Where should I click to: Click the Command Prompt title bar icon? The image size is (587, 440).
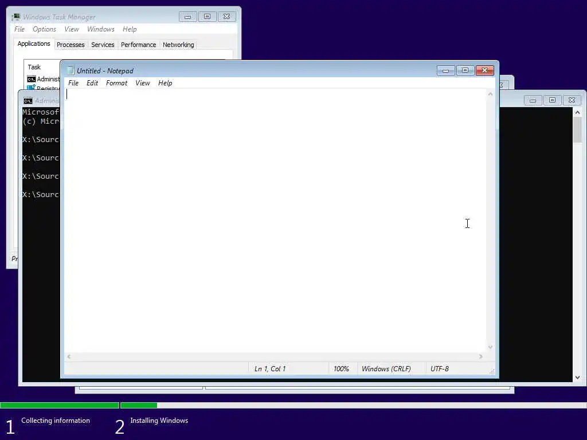click(x=28, y=101)
